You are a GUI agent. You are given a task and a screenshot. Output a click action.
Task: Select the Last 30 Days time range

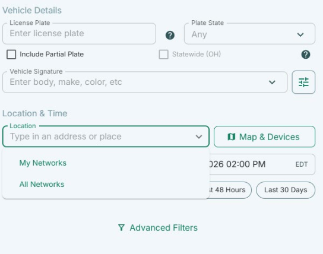pyautogui.click(x=286, y=190)
